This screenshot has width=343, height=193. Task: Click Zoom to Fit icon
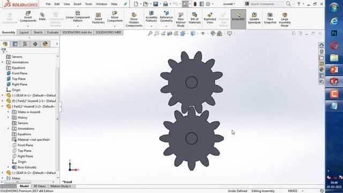pyautogui.click(x=150, y=33)
